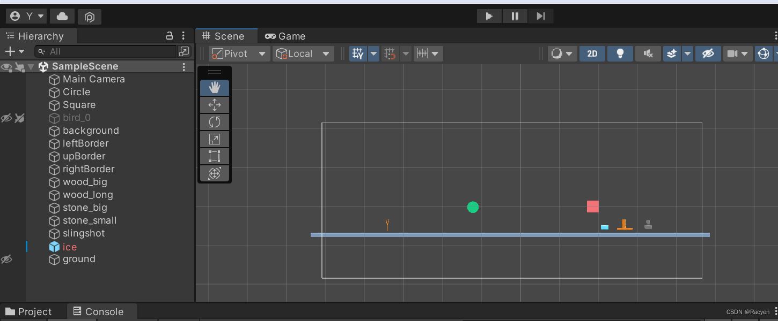Select the Rotate tool
Viewport: 778px width, 321px height.
point(214,121)
